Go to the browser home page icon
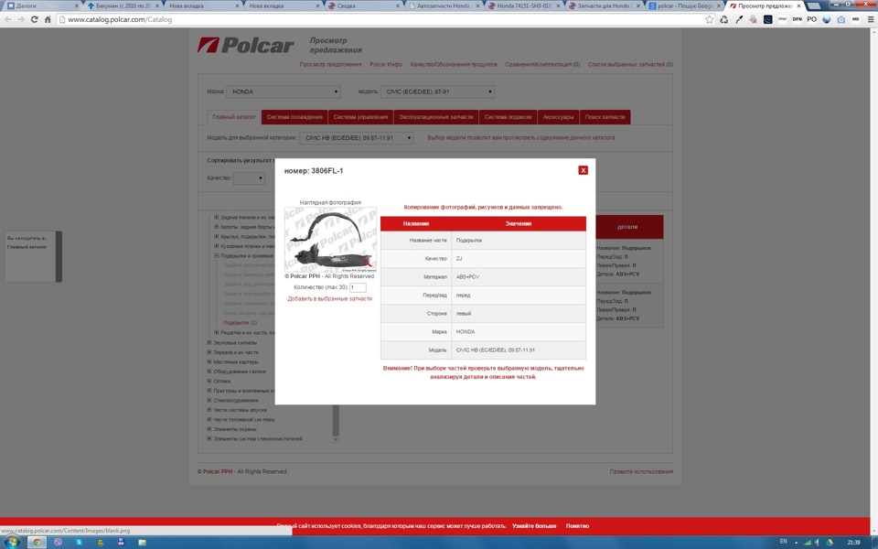 [48, 19]
